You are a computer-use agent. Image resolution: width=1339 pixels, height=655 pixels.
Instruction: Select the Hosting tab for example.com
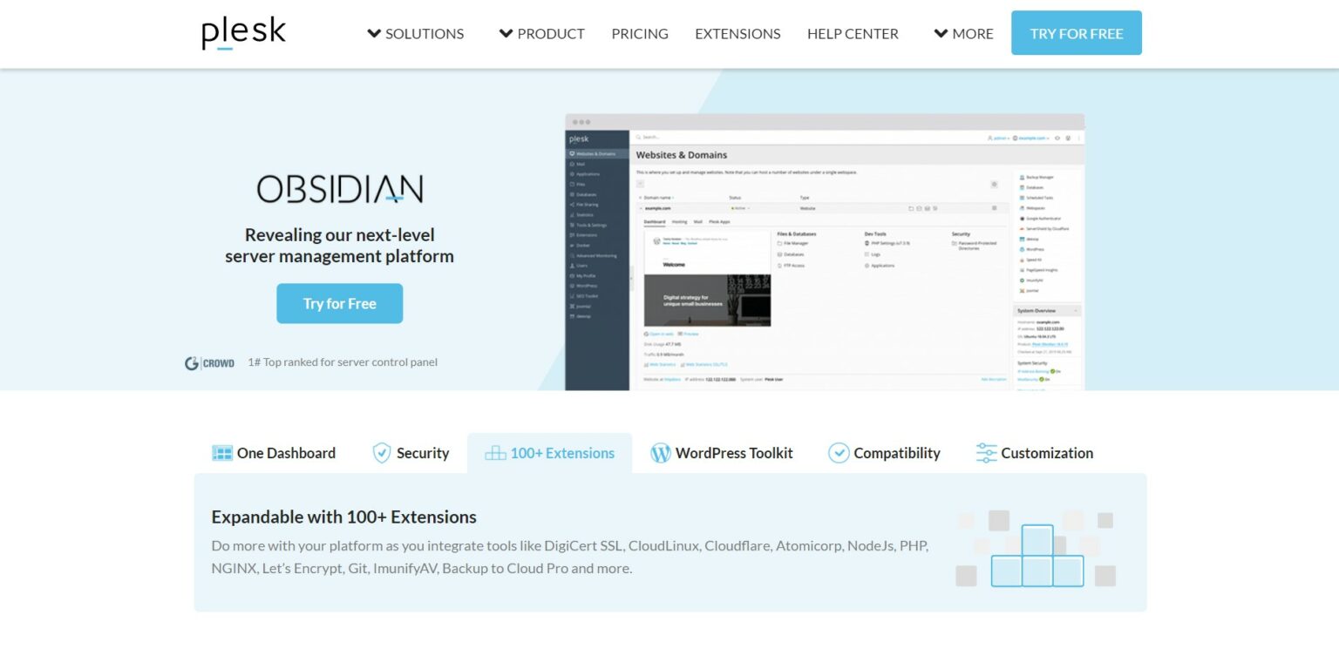[680, 222]
